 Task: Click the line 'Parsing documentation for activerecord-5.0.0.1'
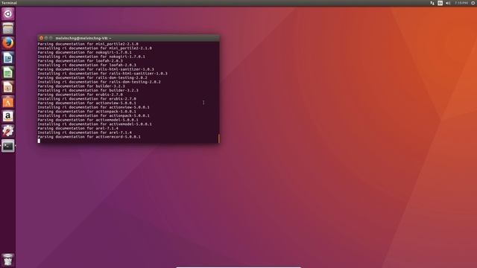[x=89, y=137]
